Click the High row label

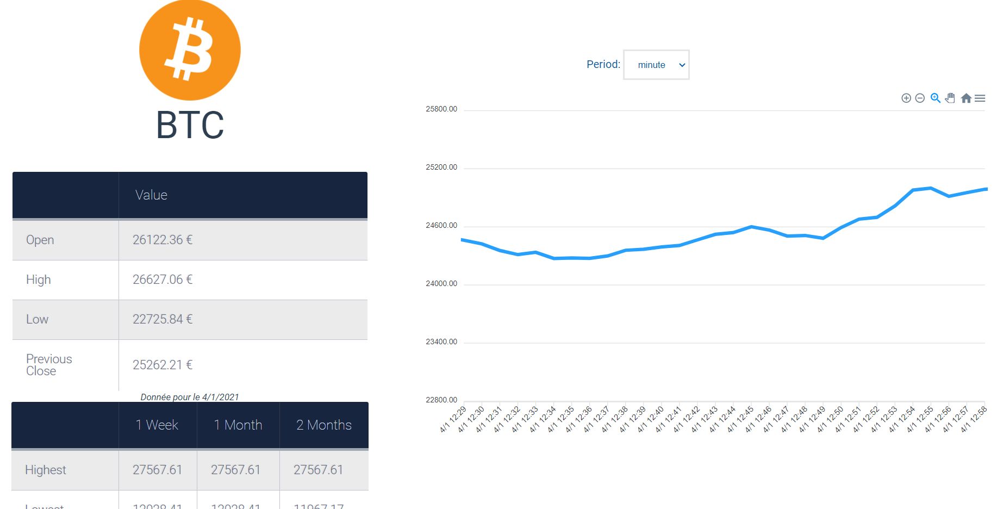click(39, 280)
